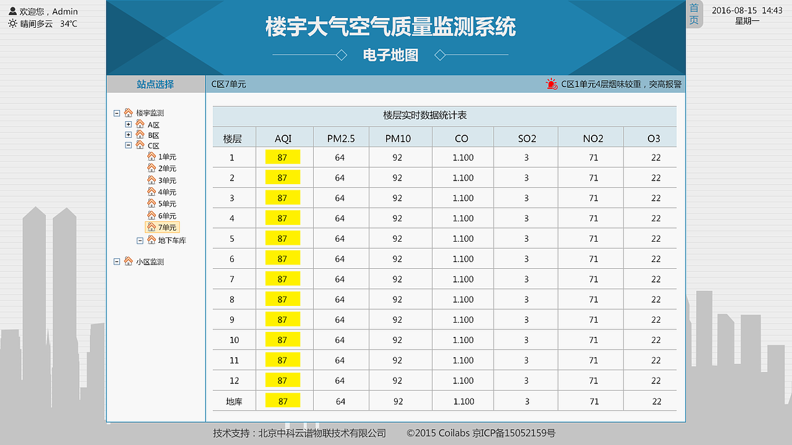Viewport: 792px width, 445px height.
Task: Pick the 4单元 house icon
Action: [152, 192]
